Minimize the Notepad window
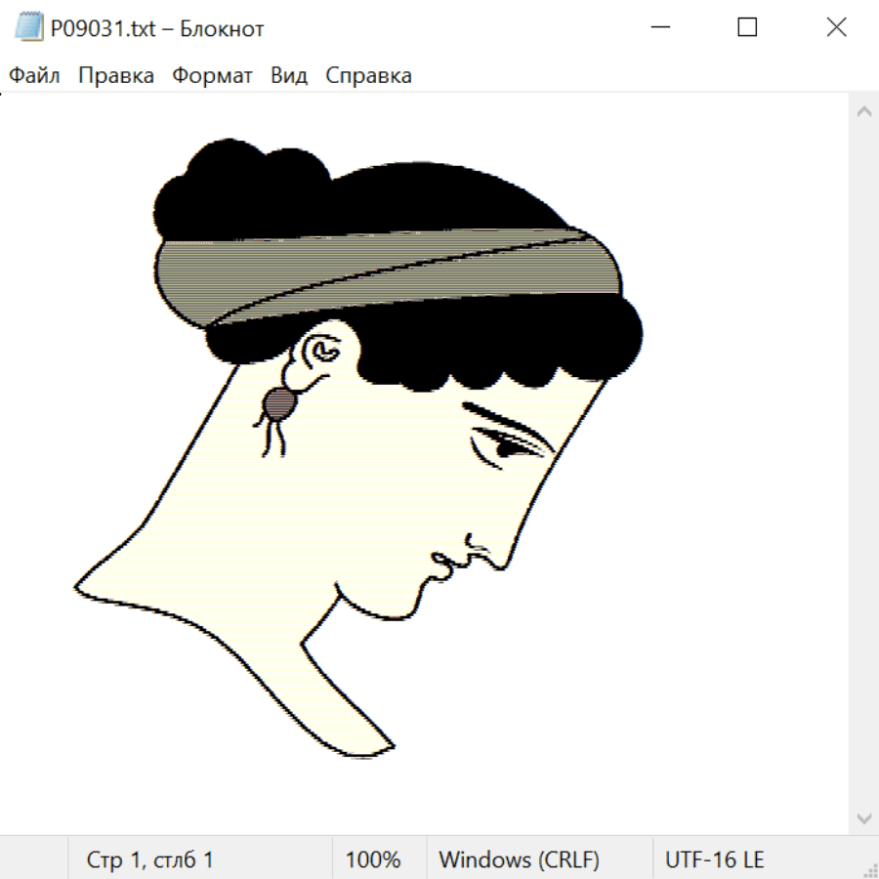Screen dimensions: 879x879 pos(659,28)
